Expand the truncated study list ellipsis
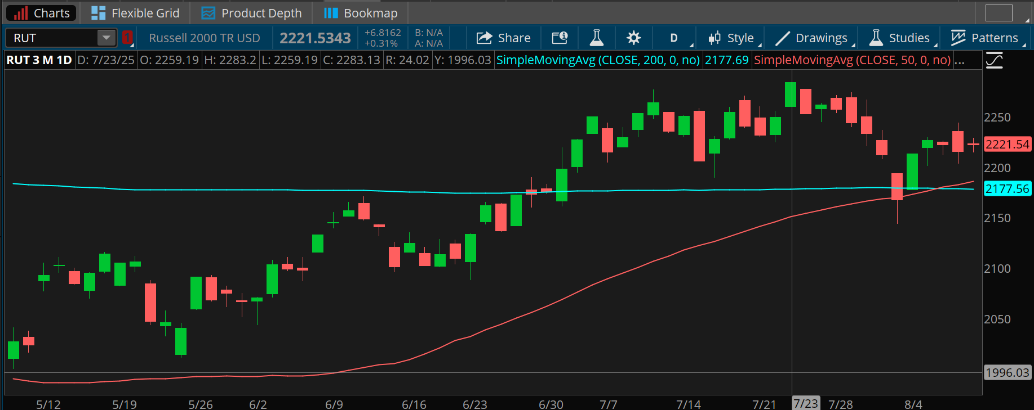This screenshot has height=410, width=1034. click(959, 60)
